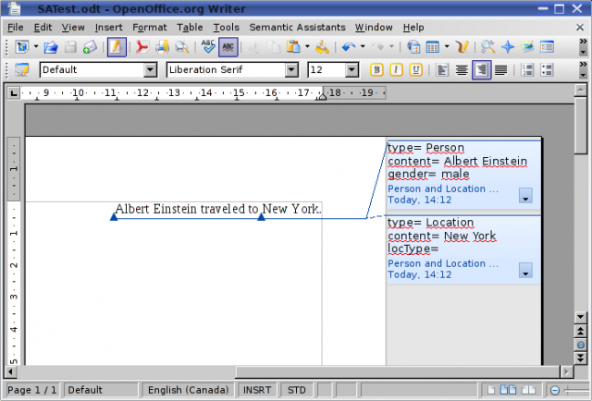The image size is (592, 401).
Task: Click the Print File Directly icon
Action: (162, 47)
